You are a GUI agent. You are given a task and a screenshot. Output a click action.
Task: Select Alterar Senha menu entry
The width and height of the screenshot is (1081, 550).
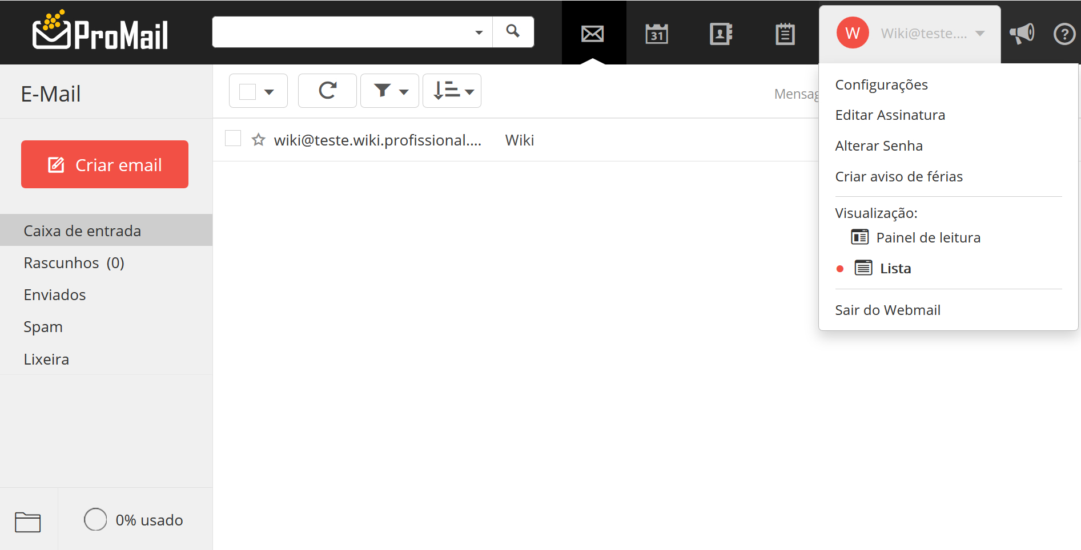click(878, 146)
